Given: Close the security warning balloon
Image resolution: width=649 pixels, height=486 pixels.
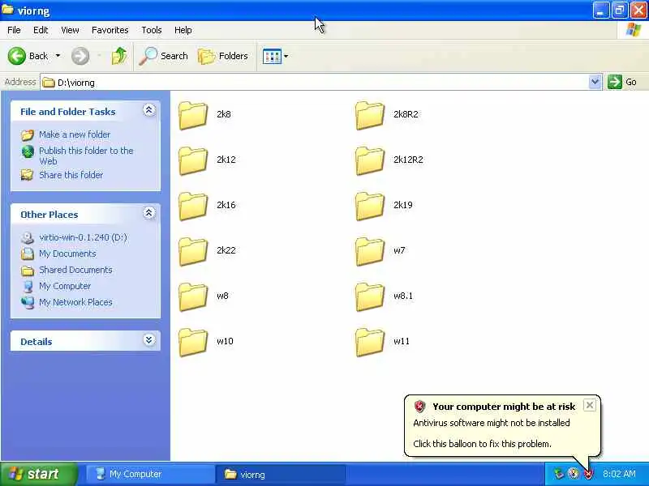Looking at the screenshot, I should tap(590, 405).
